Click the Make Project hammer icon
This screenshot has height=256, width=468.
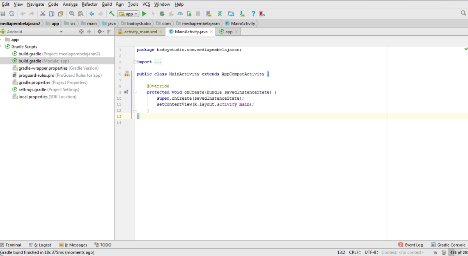point(112,14)
